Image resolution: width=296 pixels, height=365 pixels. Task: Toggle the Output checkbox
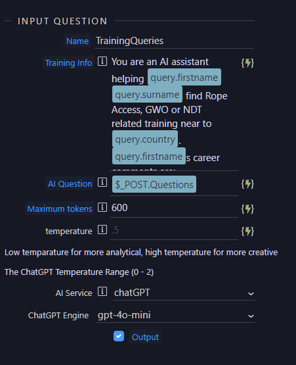click(x=119, y=336)
